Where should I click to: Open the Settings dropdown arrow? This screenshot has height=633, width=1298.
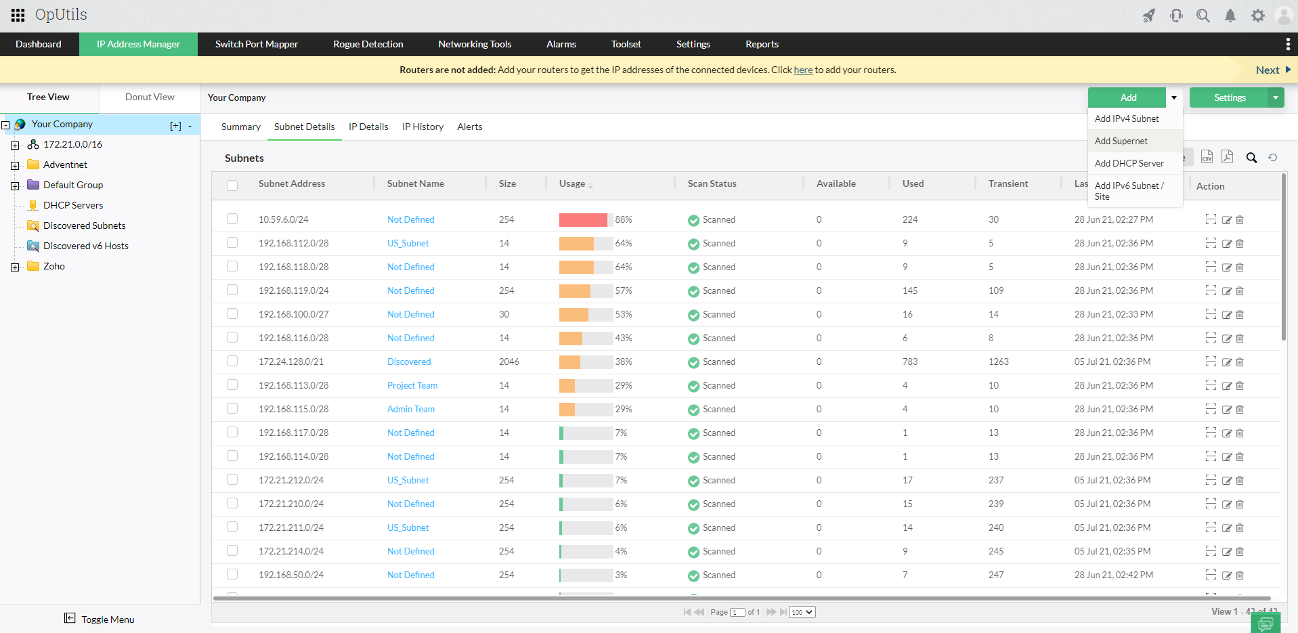[x=1276, y=97]
